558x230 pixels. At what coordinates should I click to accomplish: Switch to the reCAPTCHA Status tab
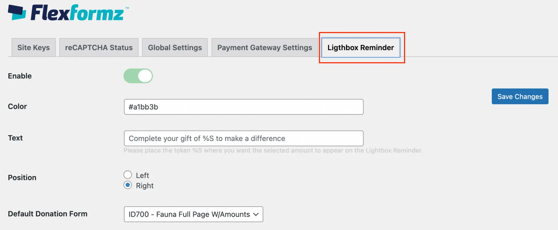pos(99,48)
